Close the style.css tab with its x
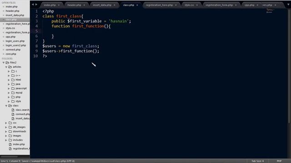The image size is (291, 163). point(197,5)
